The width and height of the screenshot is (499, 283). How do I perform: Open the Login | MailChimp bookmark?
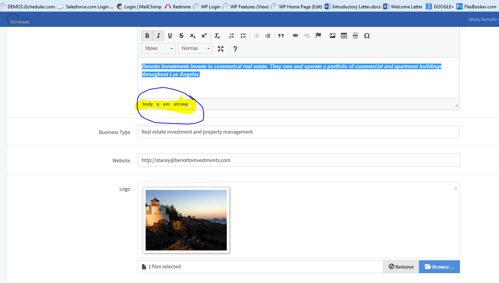tap(139, 6)
